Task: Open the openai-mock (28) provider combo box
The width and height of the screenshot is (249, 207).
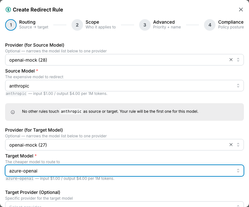Action: (124, 60)
